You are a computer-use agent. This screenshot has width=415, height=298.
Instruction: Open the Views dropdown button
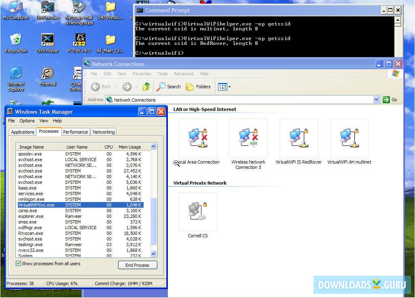[x=224, y=87]
